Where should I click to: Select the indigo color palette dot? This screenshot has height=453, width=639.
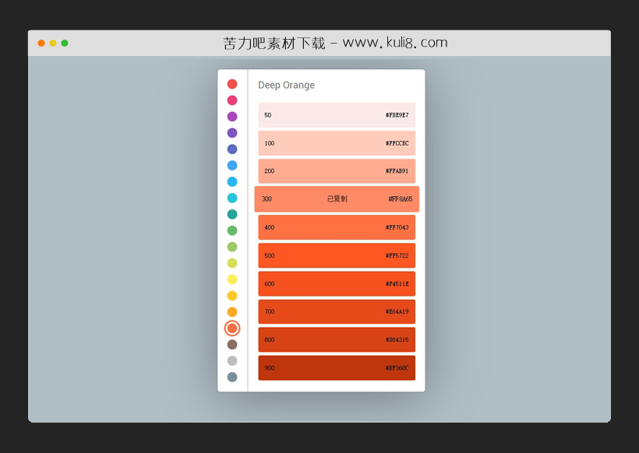(x=232, y=149)
